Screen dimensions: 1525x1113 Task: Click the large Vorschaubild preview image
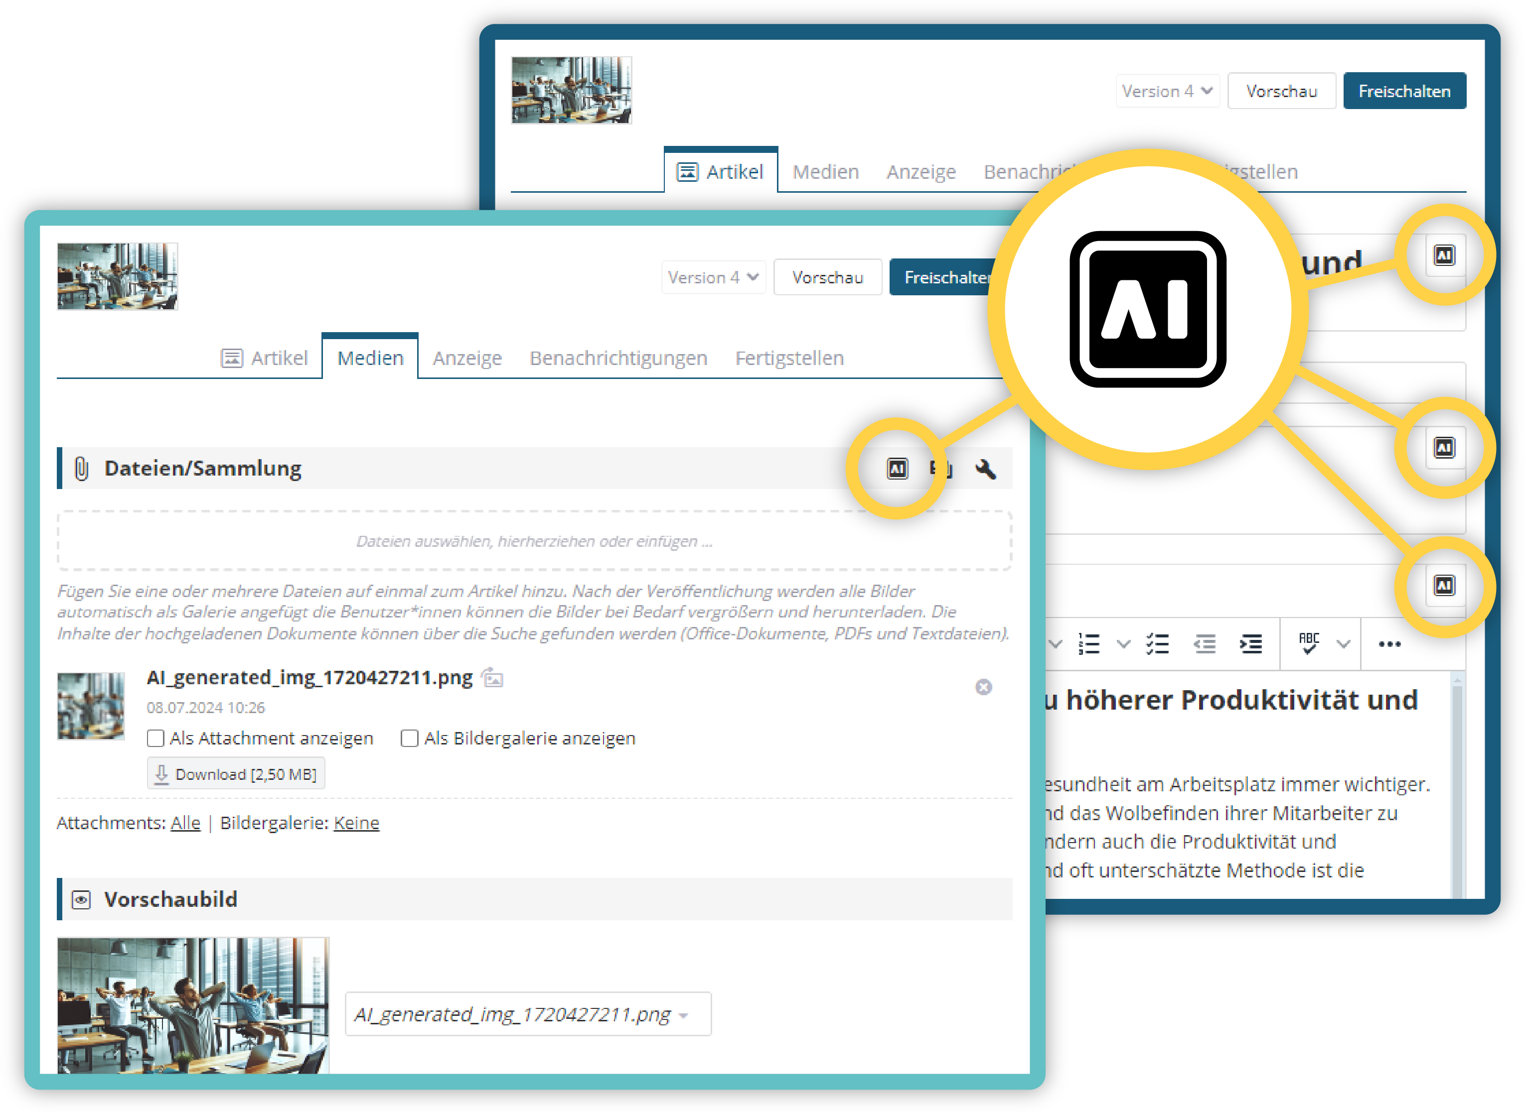(x=193, y=1006)
